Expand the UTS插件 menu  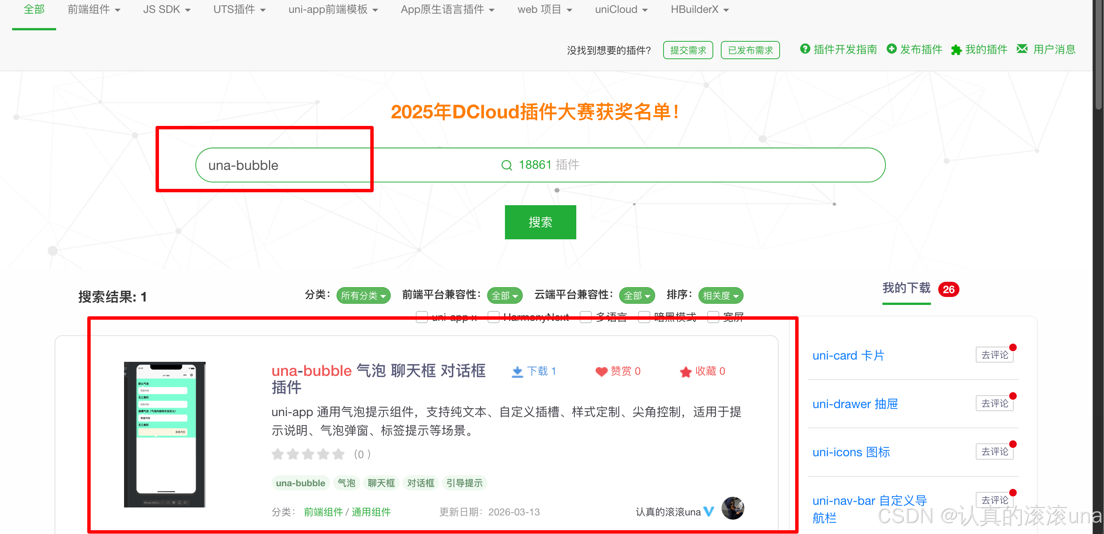[239, 9]
